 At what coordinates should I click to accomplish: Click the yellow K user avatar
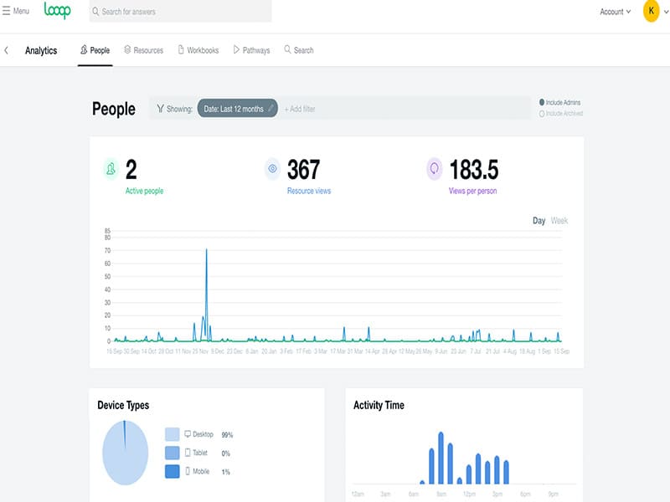(x=651, y=12)
